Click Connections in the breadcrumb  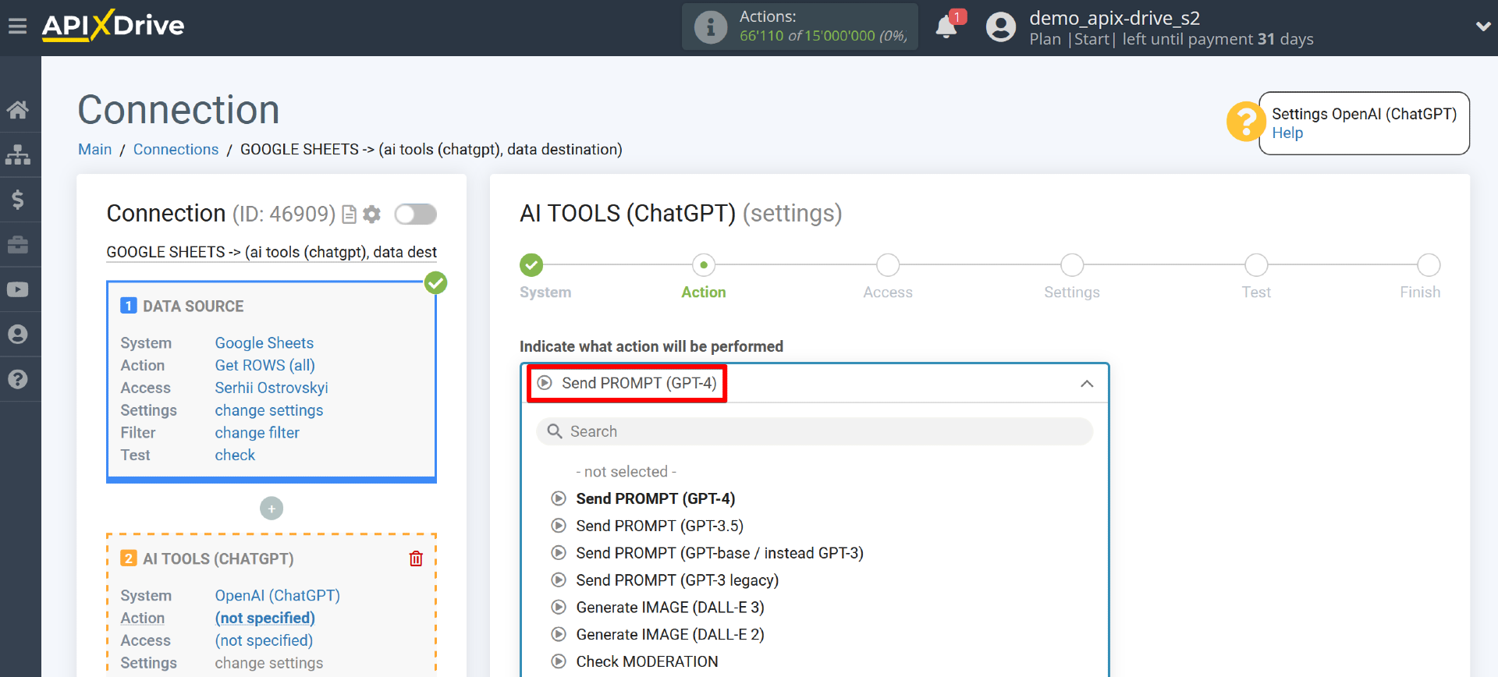pos(176,149)
